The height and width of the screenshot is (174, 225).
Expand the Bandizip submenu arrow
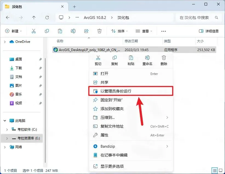pos(167,146)
